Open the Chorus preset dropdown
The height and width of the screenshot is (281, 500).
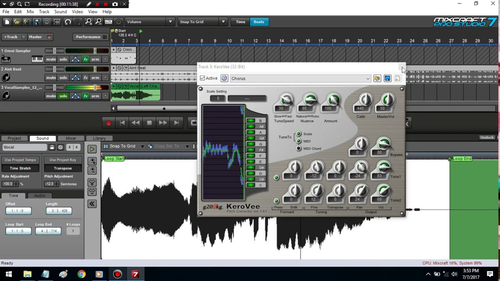point(368,78)
